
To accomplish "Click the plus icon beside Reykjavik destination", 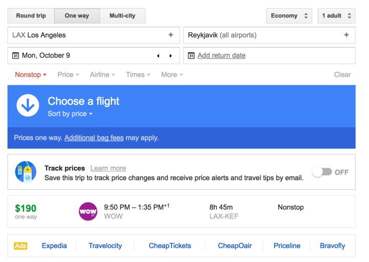I will point(346,35).
